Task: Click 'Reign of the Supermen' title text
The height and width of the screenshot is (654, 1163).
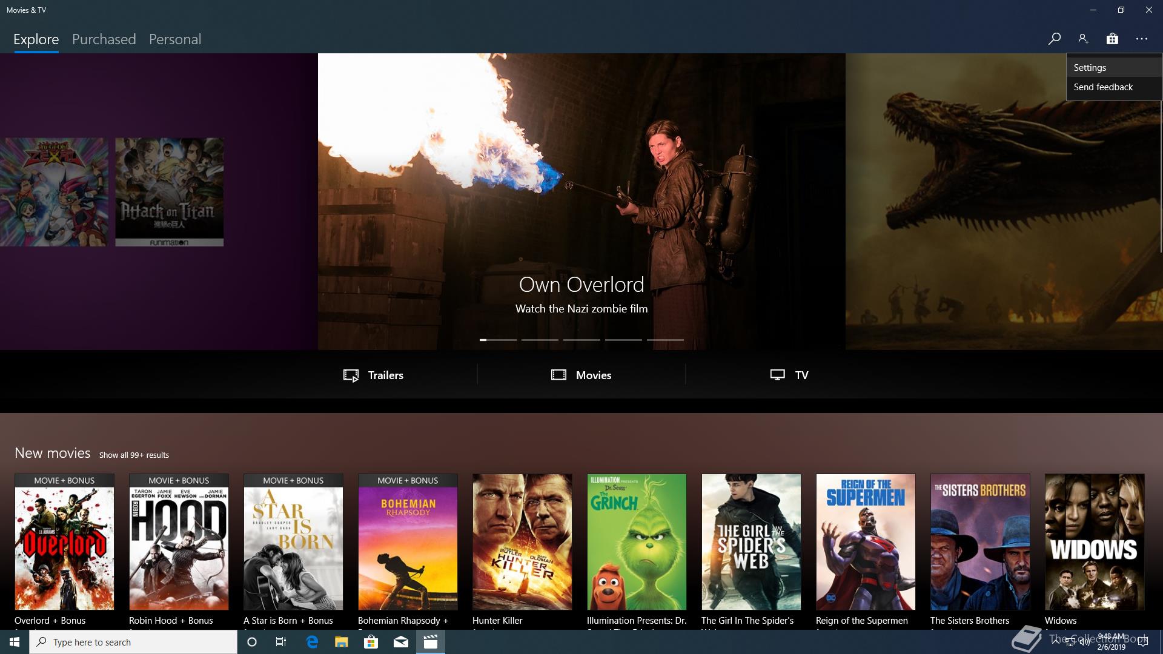Action: pyautogui.click(x=862, y=621)
